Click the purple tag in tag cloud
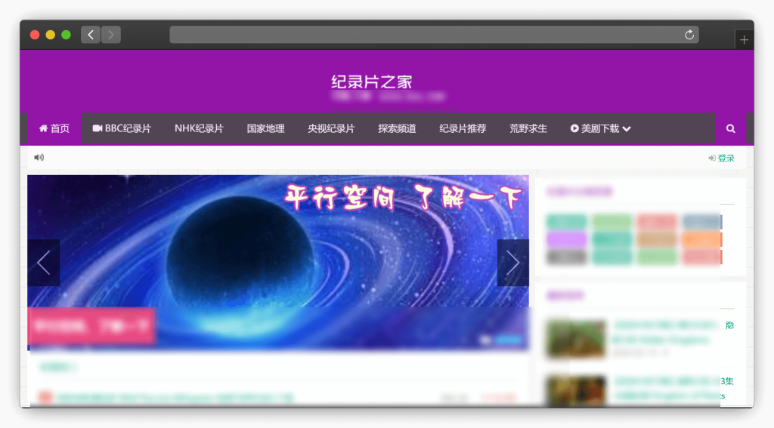Viewport: 774px width, 428px height. (567, 239)
